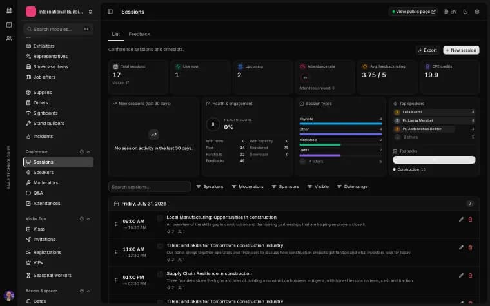490x306 pixels.
Task: Toggle the sidebar panel icon next to Sessions title
Action: coord(110,12)
